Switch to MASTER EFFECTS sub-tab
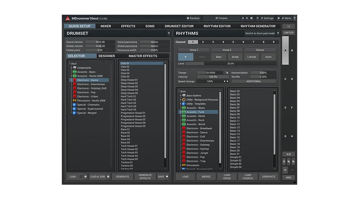Screen dimensions: 359x199 tap(143, 56)
